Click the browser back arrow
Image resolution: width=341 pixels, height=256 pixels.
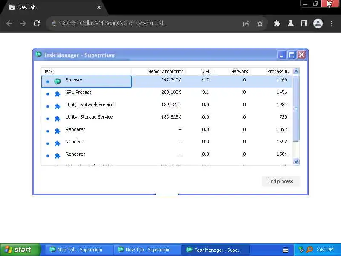[9, 23]
